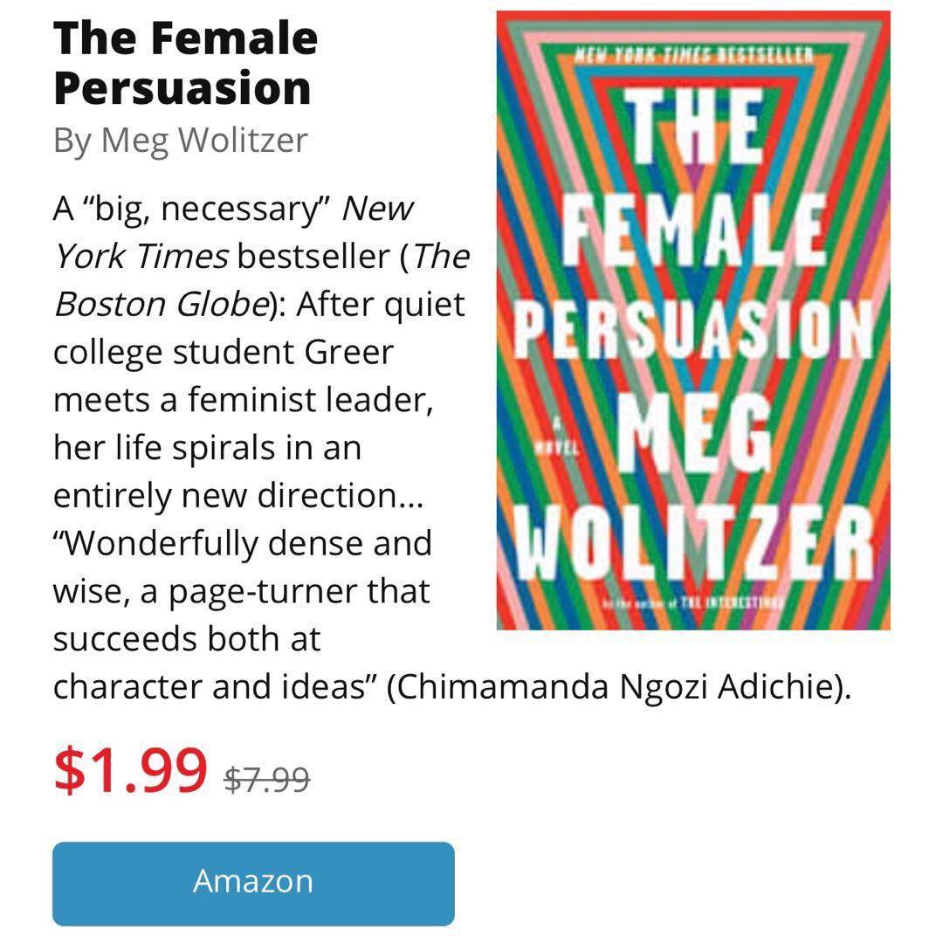Click the "meets a feminist leader" description line
Viewport: 943px width, 943px height.
tap(244, 401)
